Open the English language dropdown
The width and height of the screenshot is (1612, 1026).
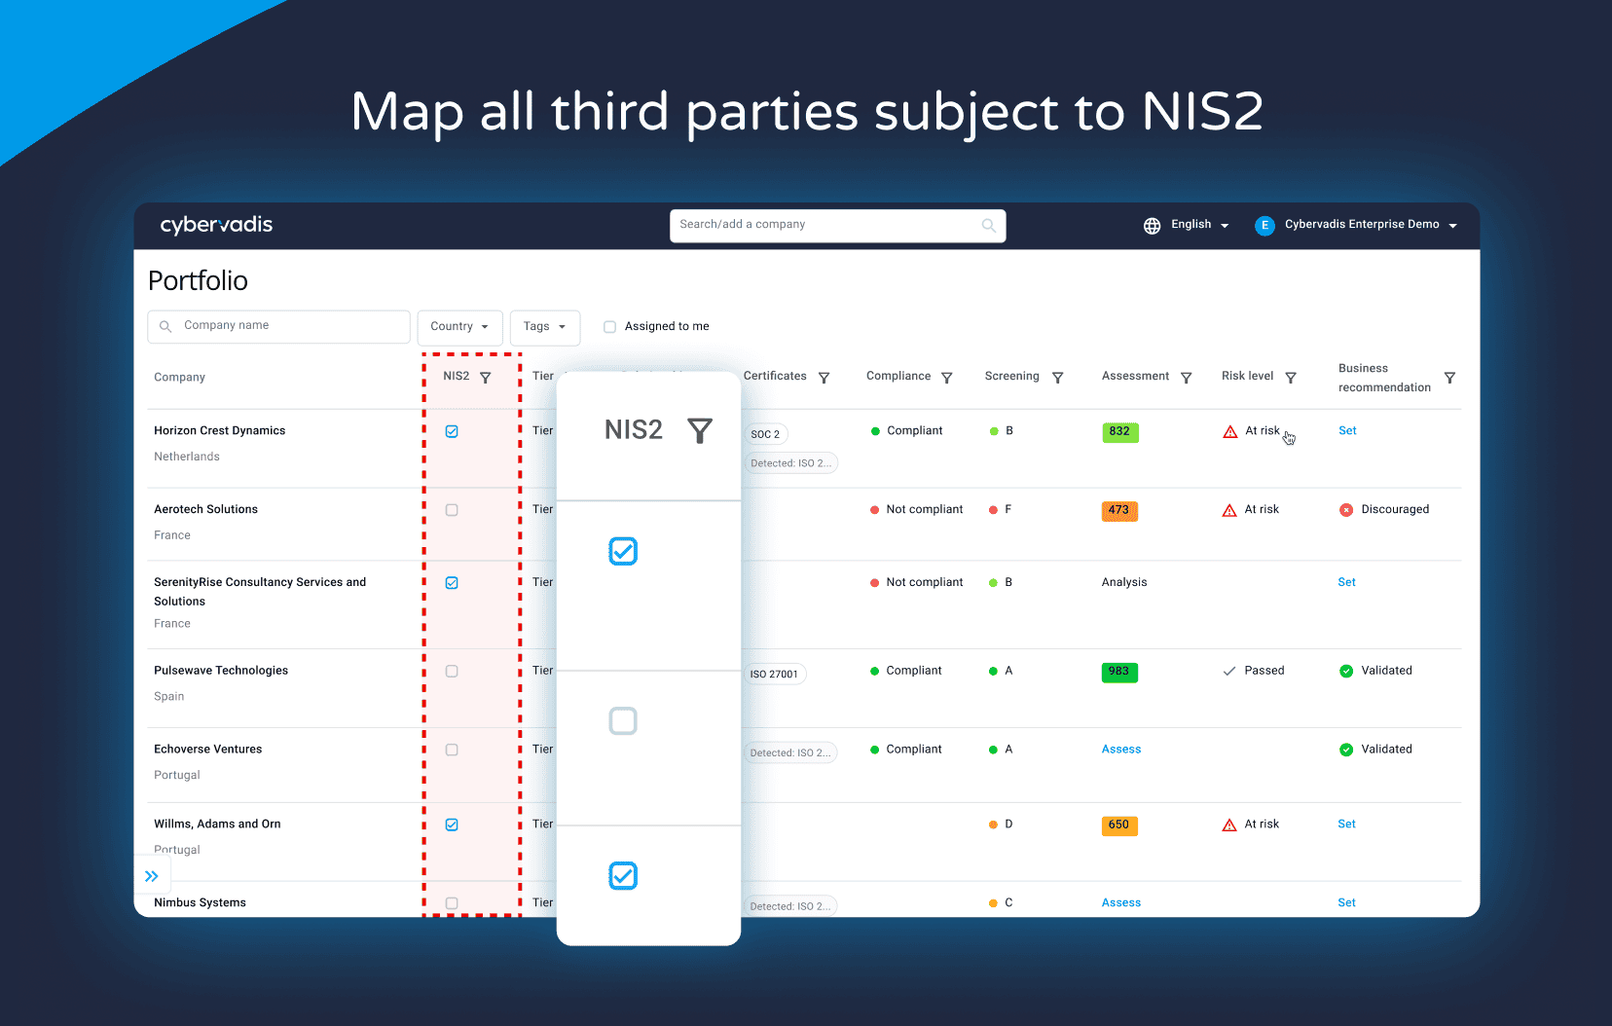(1199, 225)
